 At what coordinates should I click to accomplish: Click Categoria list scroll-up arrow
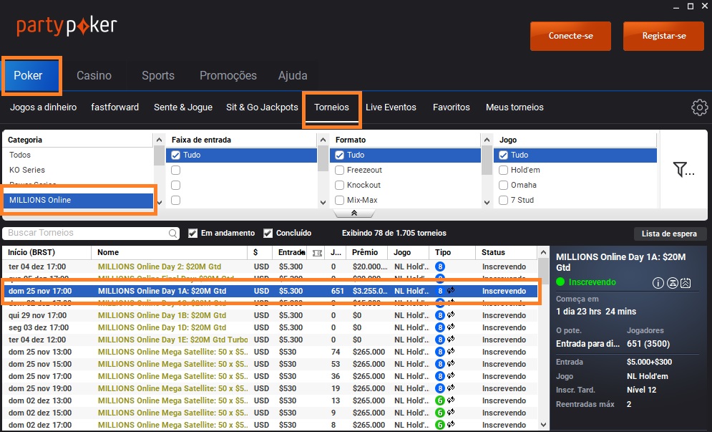coord(159,140)
